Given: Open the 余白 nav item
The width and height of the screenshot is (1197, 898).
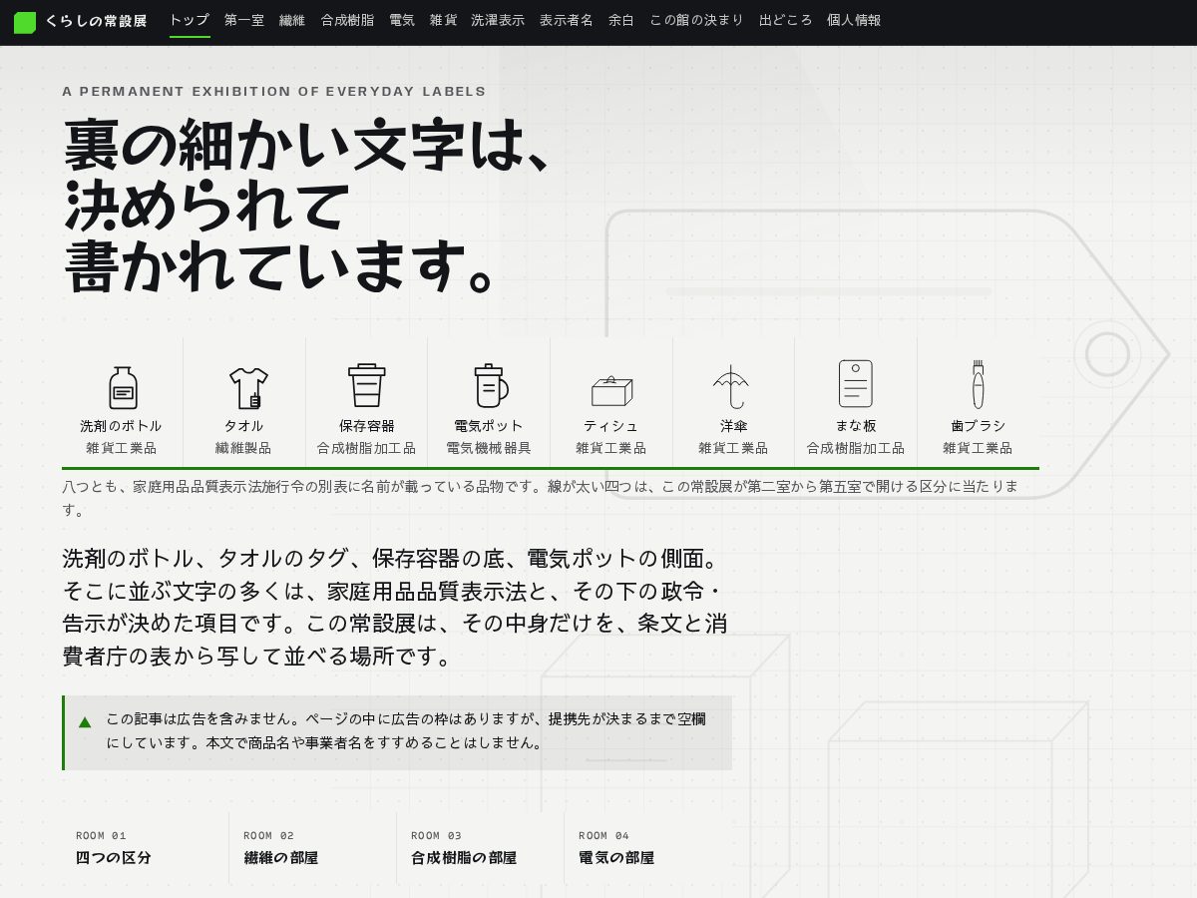Looking at the screenshot, I should coord(621,20).
